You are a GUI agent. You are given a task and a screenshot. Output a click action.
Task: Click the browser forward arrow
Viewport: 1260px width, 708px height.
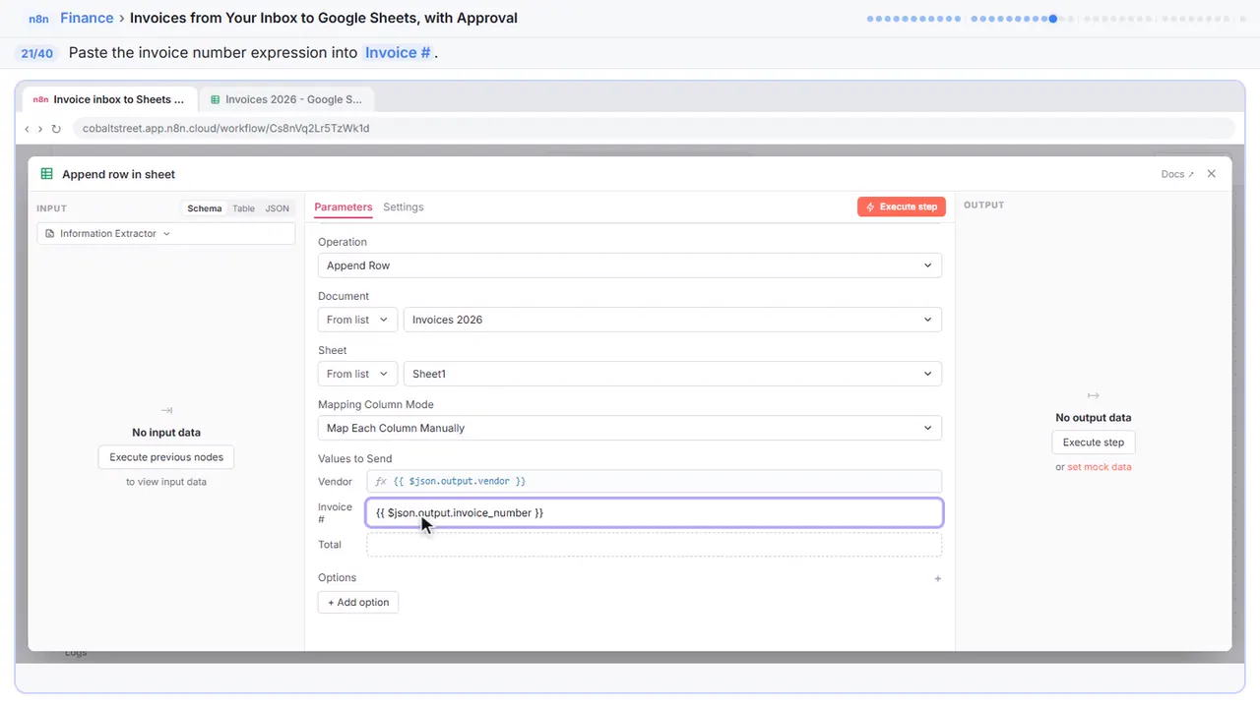tap(40, 129)
